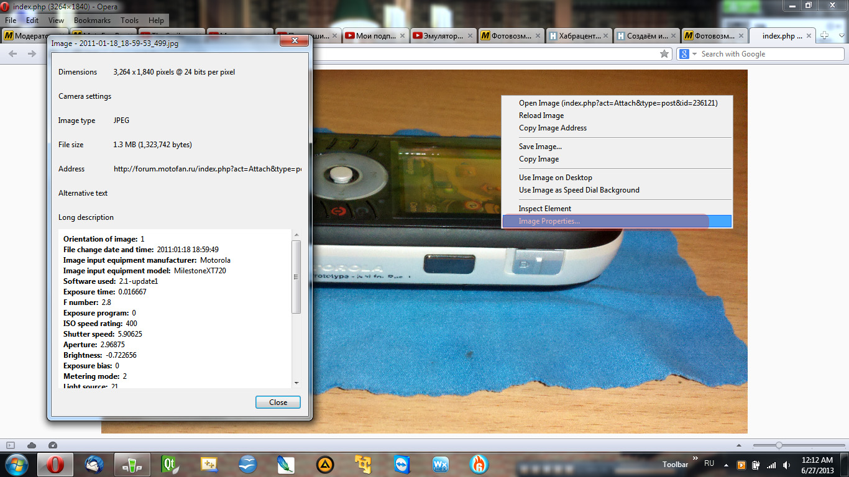Open the feather quill app in the taskbar
This screenshot has width=849, height=477.
[286, 465]
